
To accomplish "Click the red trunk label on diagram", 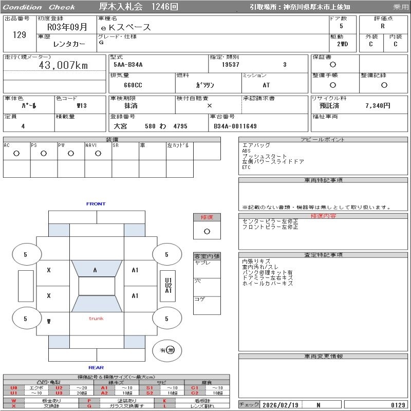I will [96, 319].
